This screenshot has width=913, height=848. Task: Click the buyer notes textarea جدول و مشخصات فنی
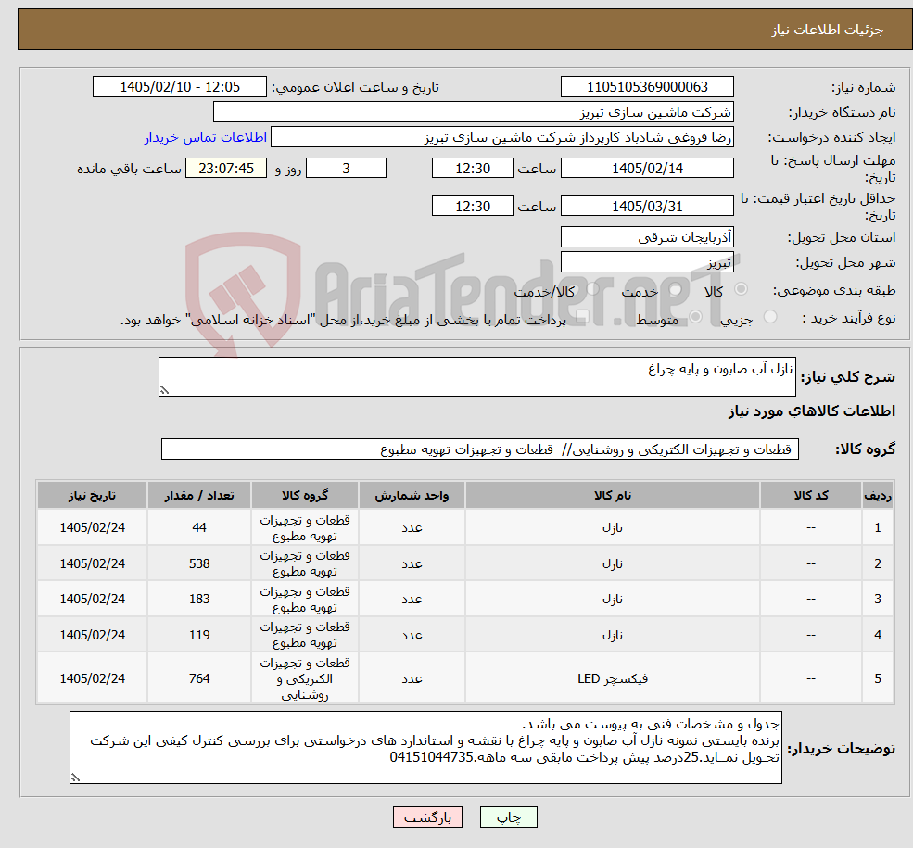(425, 747)
